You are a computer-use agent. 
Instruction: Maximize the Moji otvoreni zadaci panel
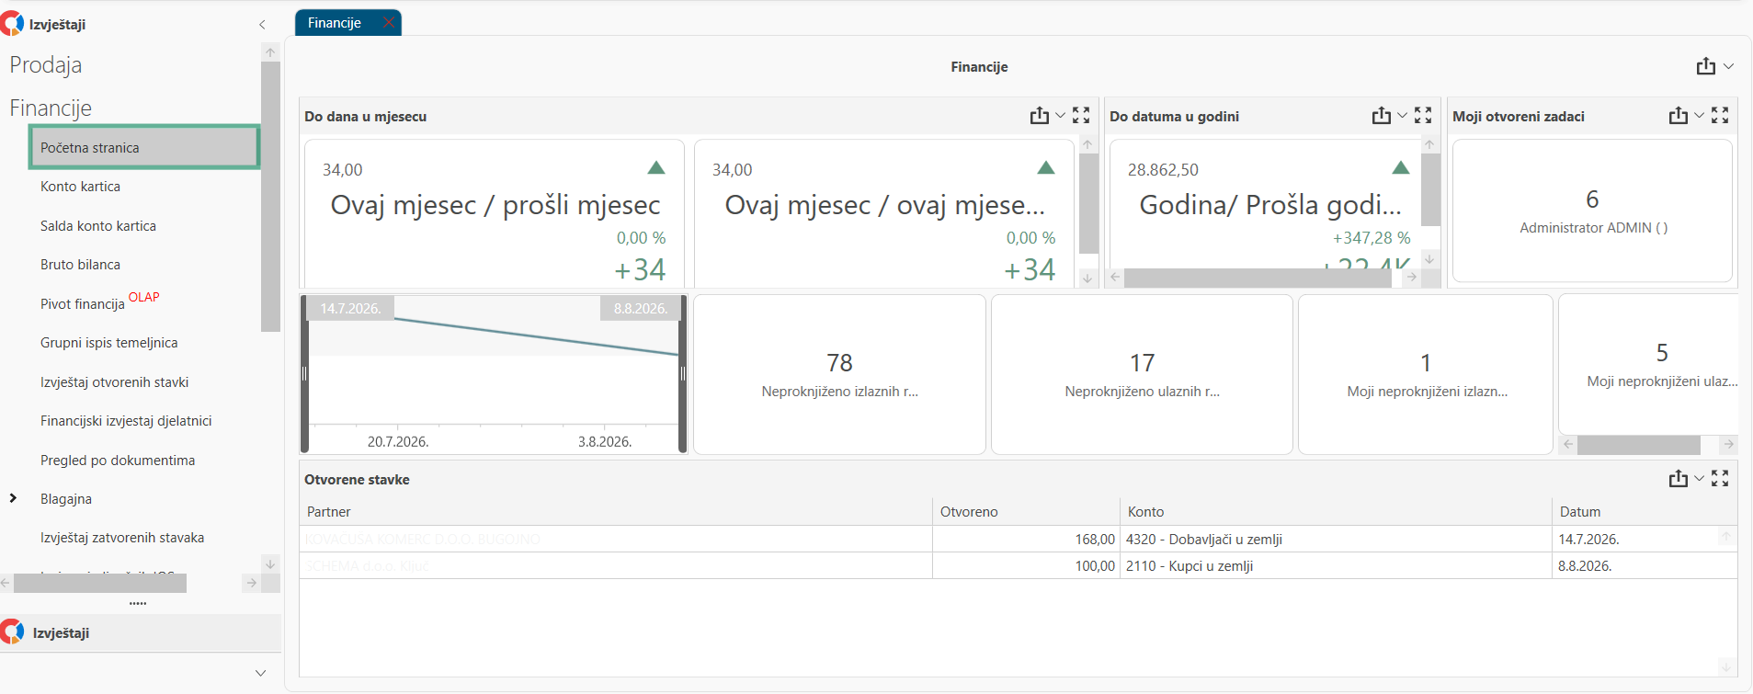pyautogui.click(x=1720, y=116)
